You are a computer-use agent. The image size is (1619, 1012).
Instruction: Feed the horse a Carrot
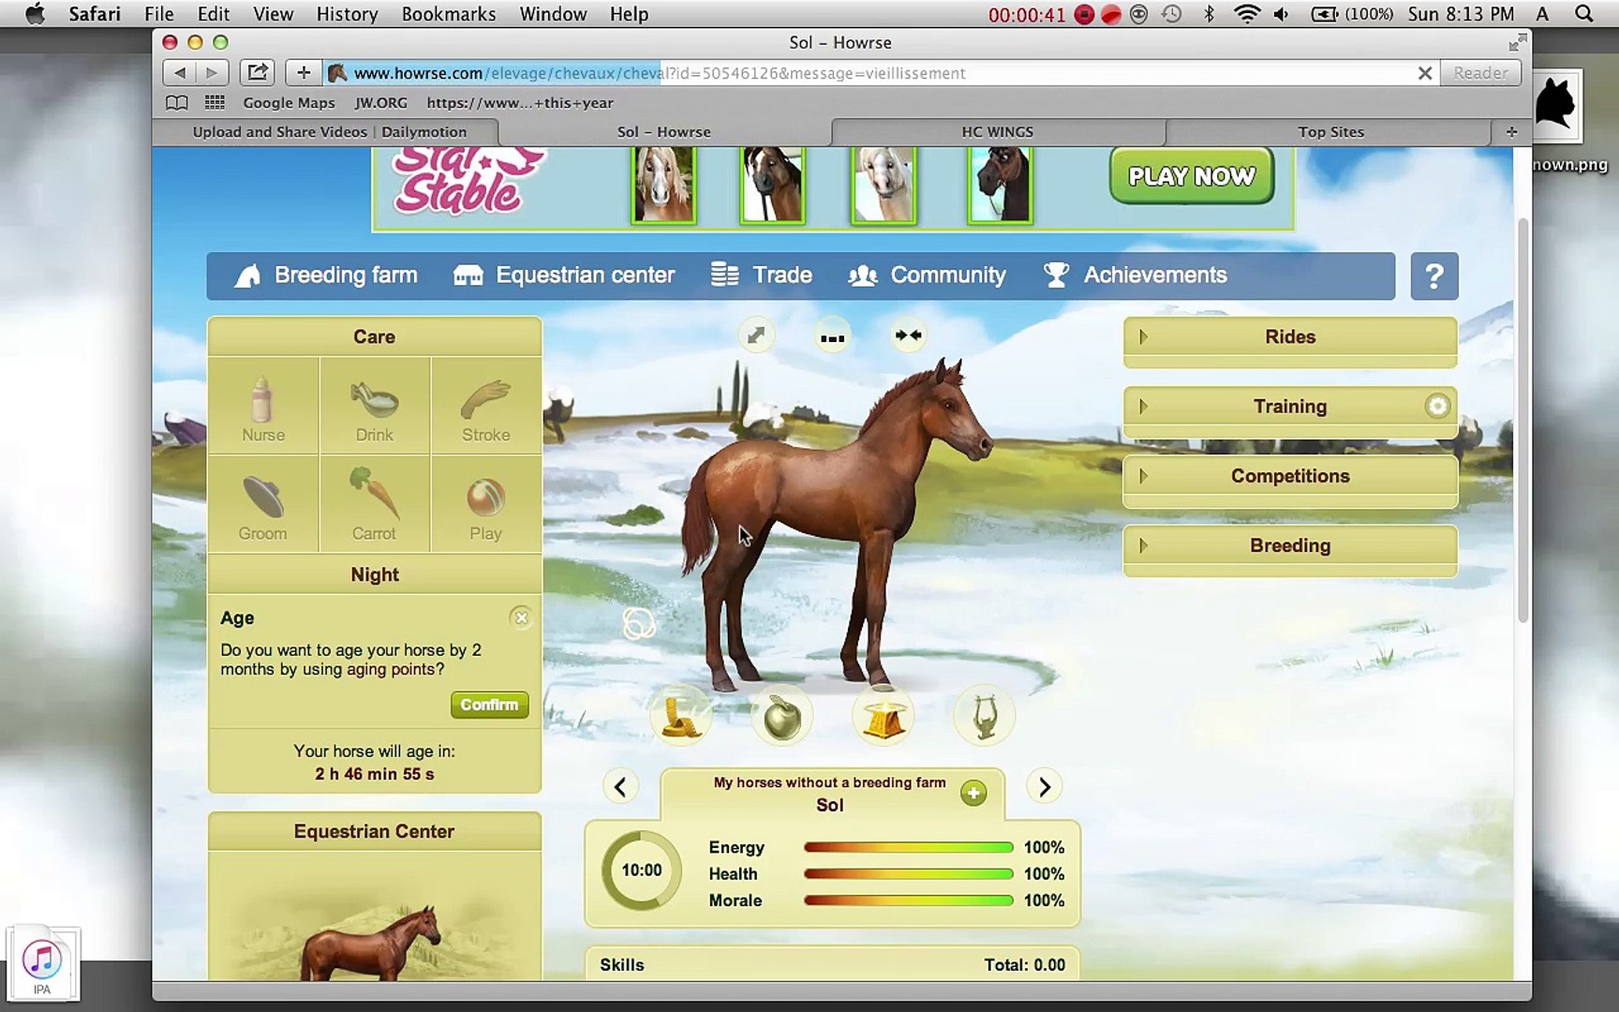click(x=375, y=505)
